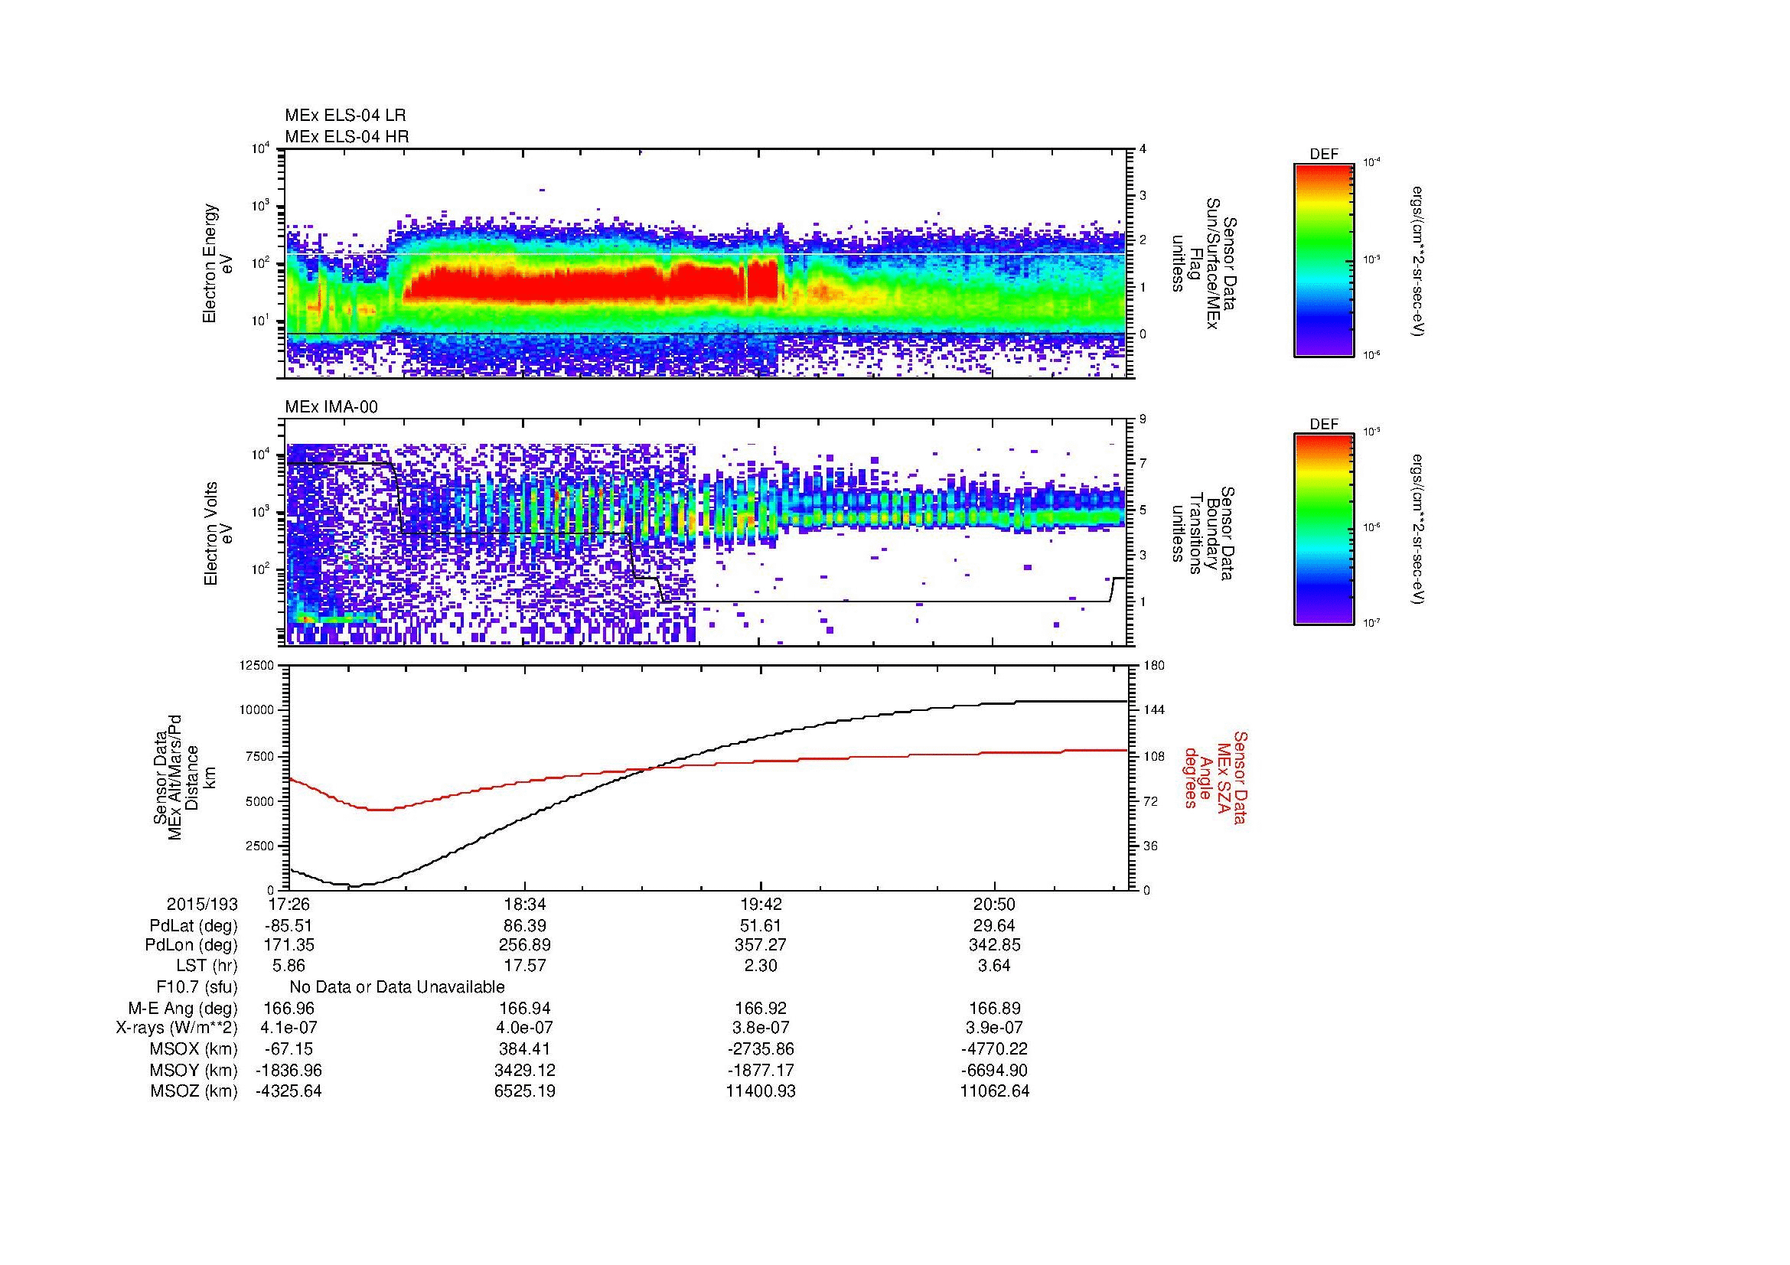Click PdLat value '-85.51'

289,926
